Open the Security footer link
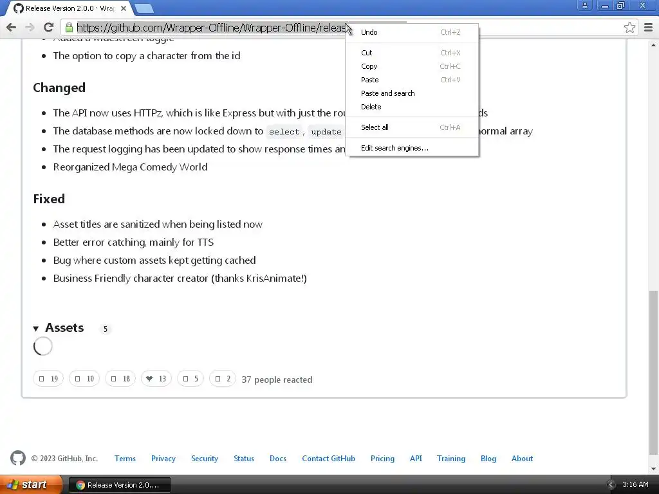The image size is (659, 494). pos(205,459)
